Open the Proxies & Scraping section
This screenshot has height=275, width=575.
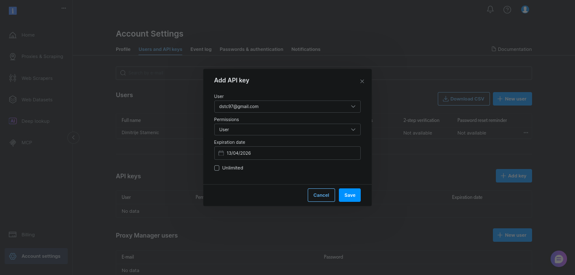(x=42, y=56)
